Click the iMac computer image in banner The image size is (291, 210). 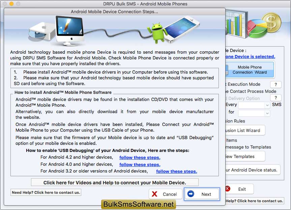[x=69, y=31]
